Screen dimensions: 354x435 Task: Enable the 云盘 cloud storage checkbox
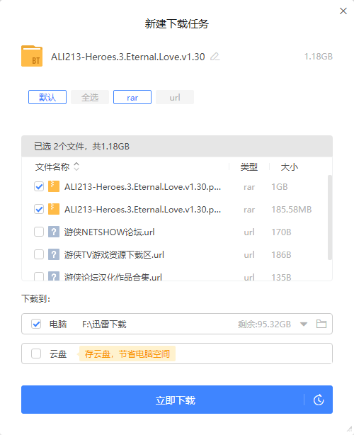(x=36, y=354)
